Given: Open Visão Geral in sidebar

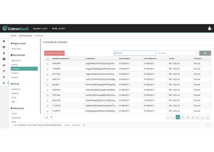Looking at the screenshot, I should tap(16, 49).
